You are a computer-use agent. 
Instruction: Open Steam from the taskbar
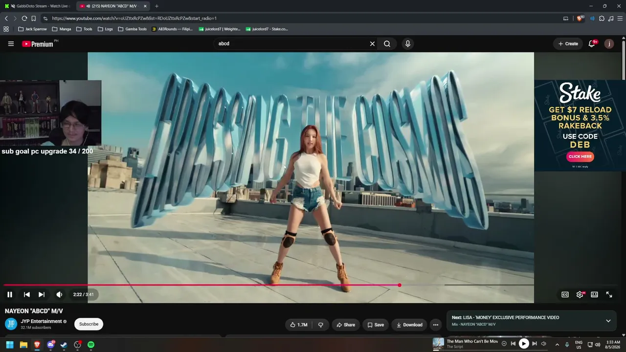coord(64,345)
